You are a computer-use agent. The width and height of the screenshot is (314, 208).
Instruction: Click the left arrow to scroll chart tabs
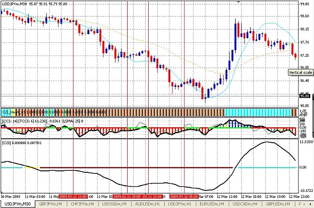(304, 204)
